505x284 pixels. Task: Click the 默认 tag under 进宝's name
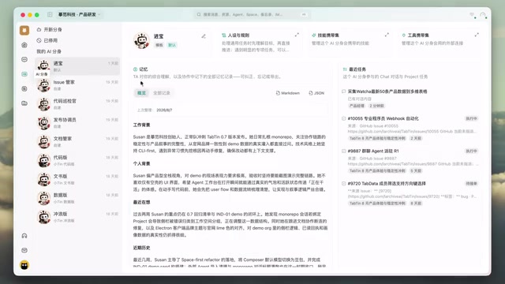click(172, 45)
